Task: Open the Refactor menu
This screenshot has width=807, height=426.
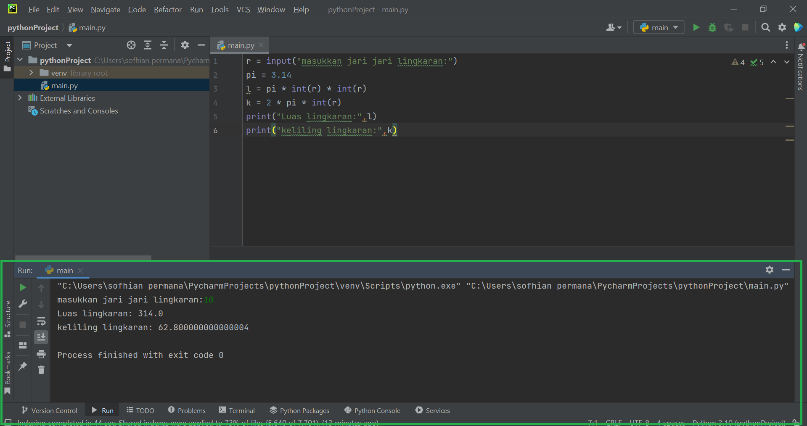Action: tap(167, 9)
